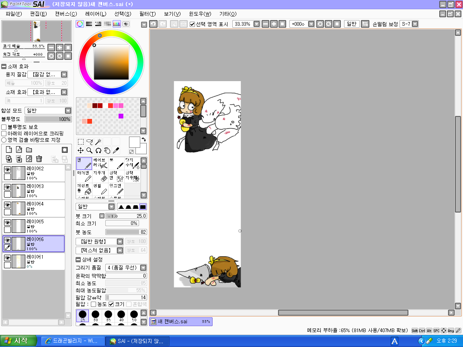Click the 일반 button in toolbar
Image resolution: width=463 pixels, height=347 pixels.
(x=352, y=24)
